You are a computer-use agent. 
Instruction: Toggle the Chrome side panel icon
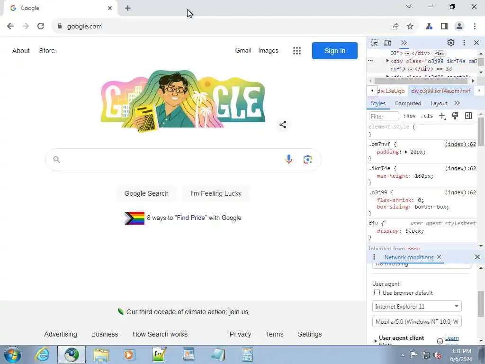click(x=444, y=27)
